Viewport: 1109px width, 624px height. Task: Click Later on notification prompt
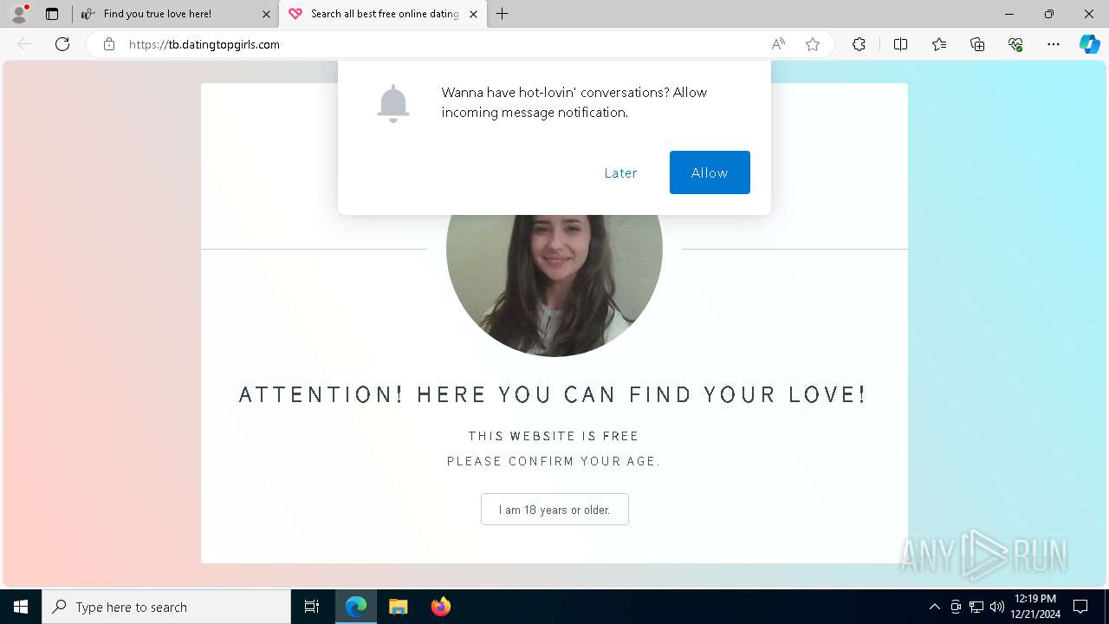[620, 172]
